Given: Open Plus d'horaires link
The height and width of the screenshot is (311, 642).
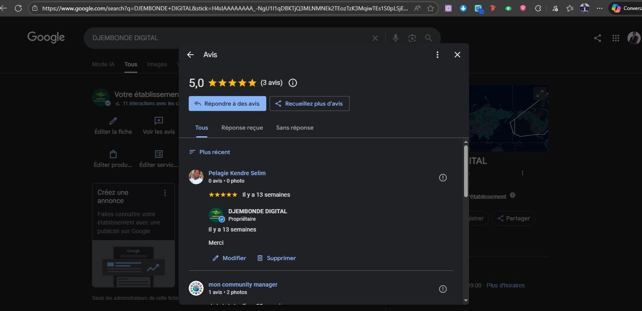Looking at the screenshot, I should [x=505, y=285].
